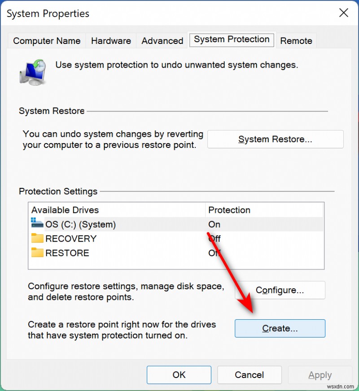Click Create to make a restore point
This screenshot has width=359, height=391.
280,328
